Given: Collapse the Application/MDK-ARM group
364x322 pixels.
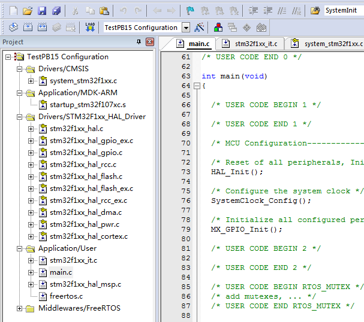Looking at the screenshot, I should (20, 93).
